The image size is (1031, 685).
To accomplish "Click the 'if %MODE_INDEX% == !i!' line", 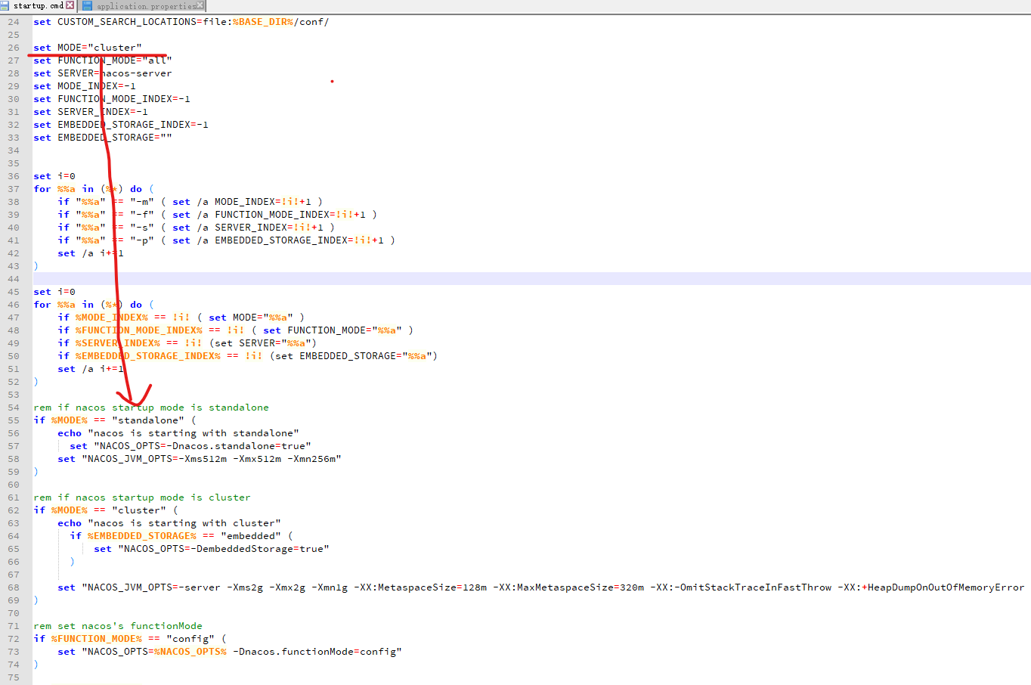I will point(181,318).
